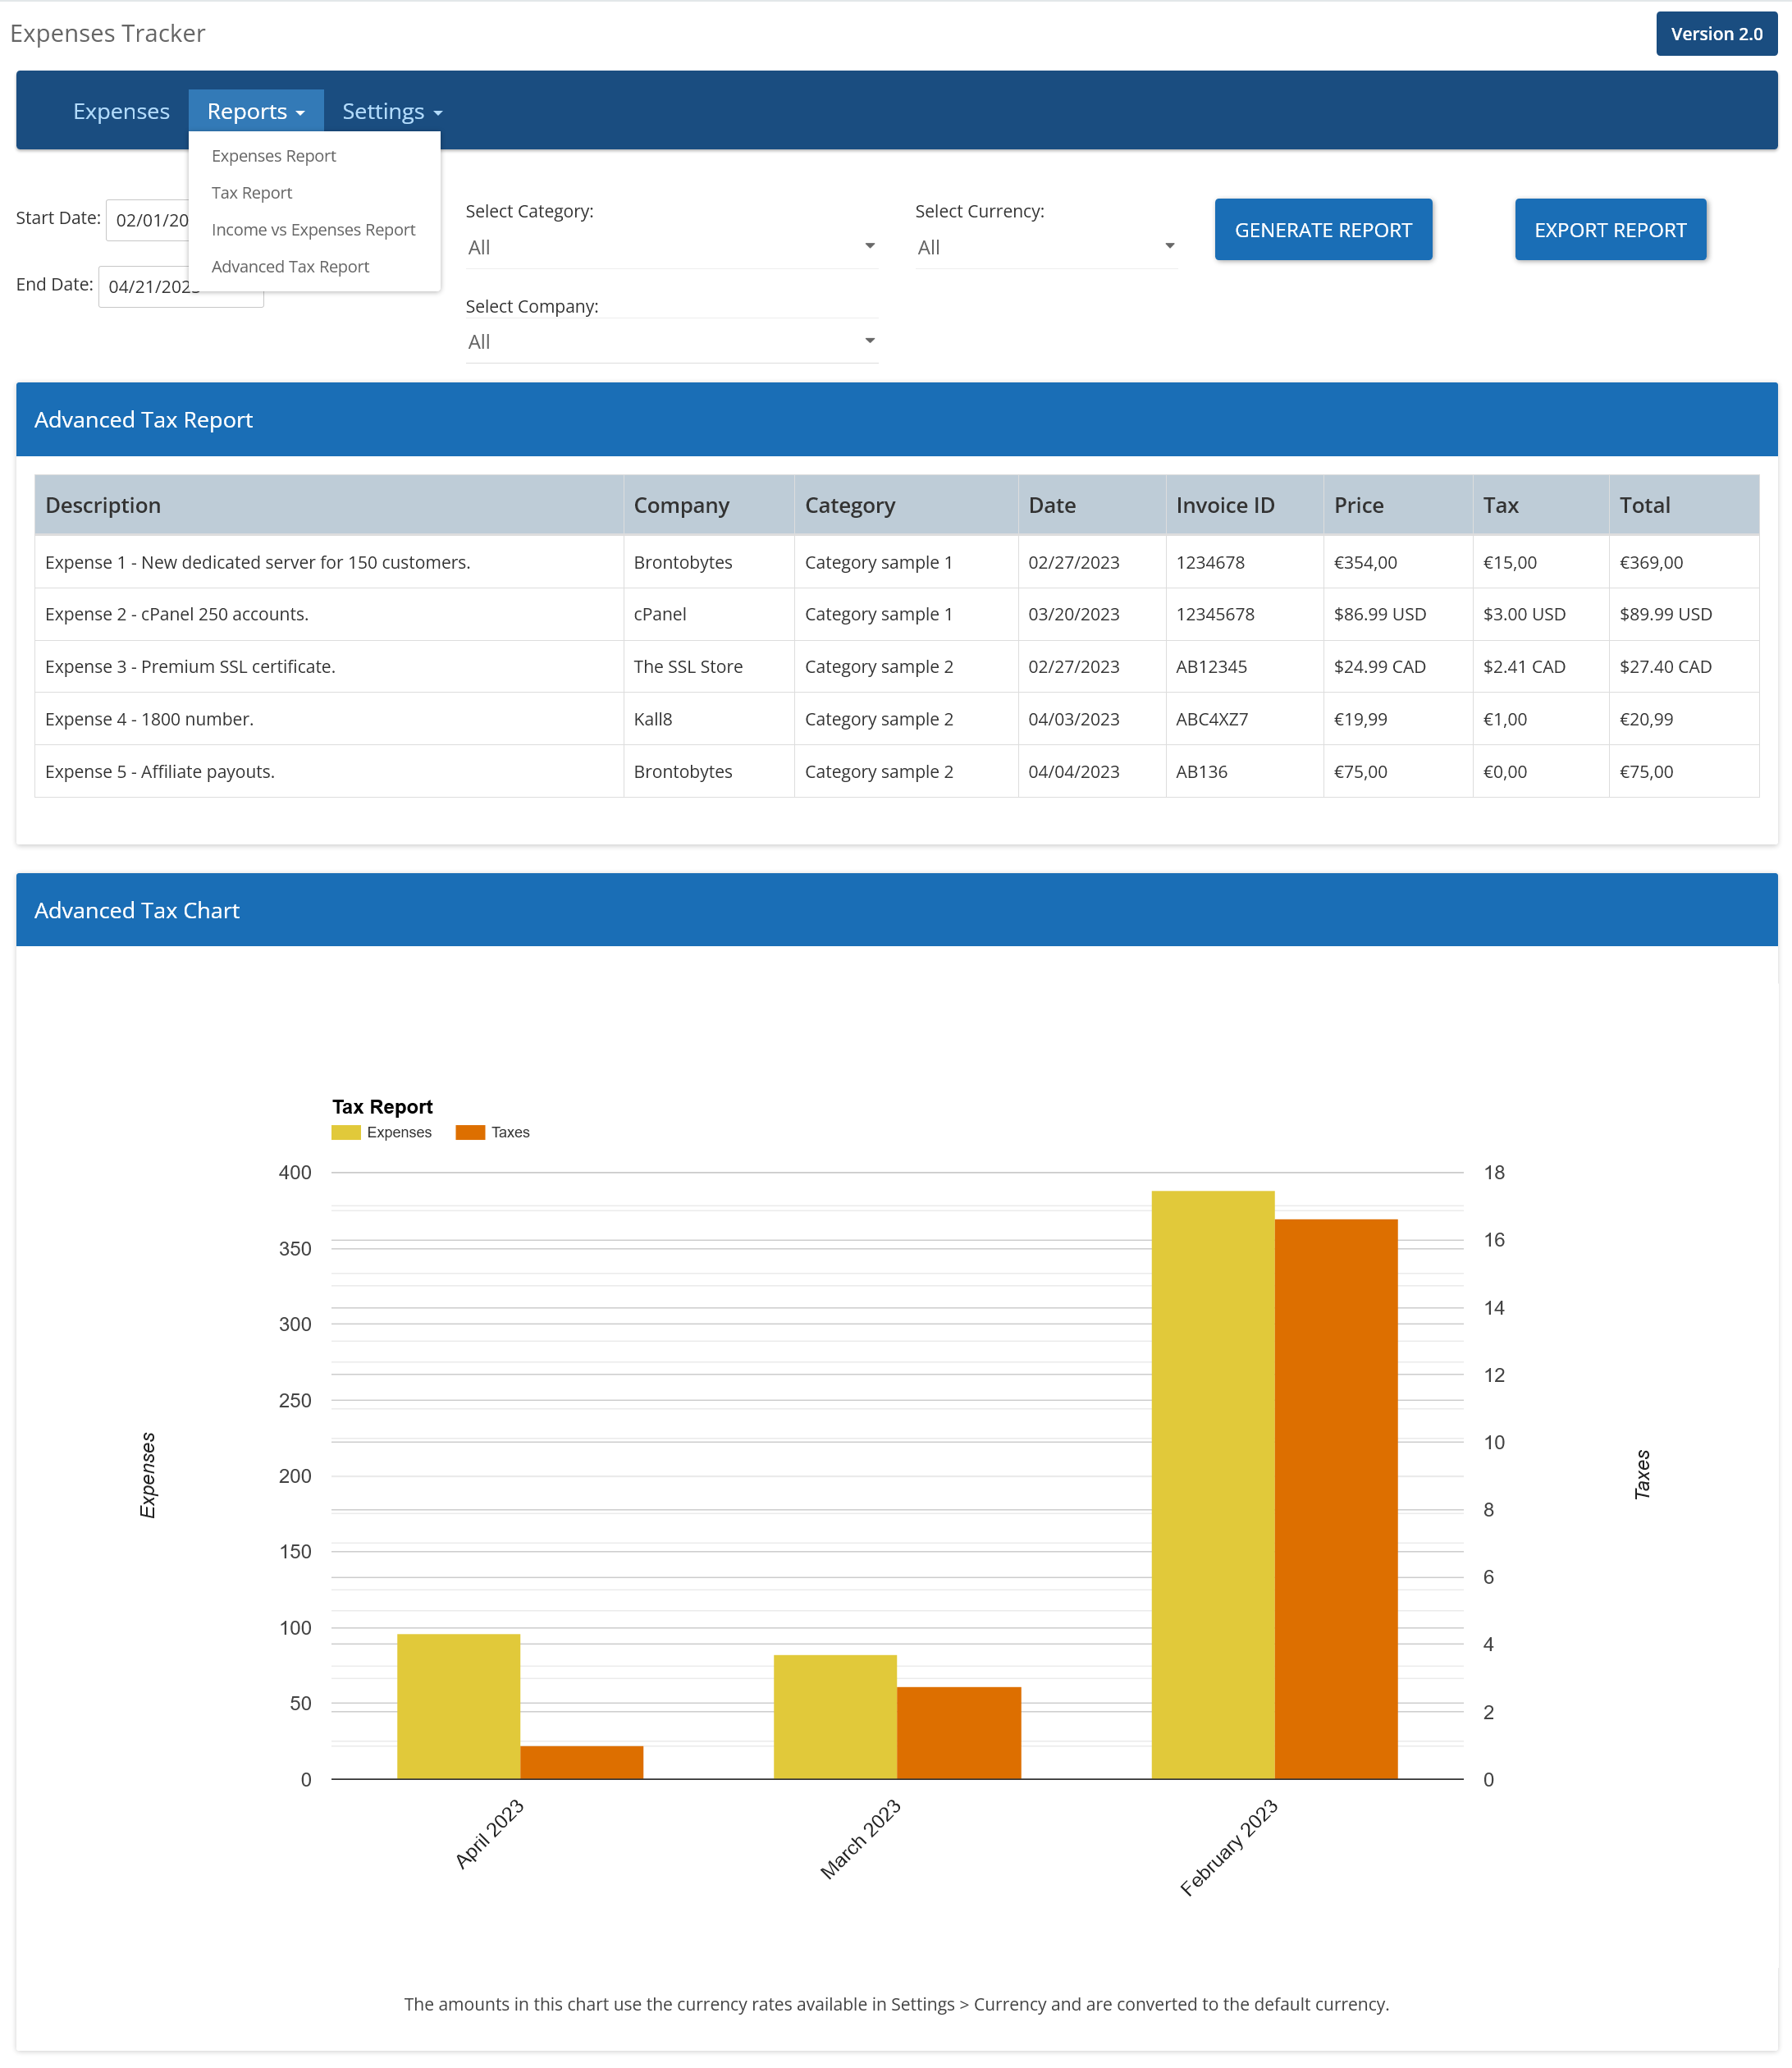Open Income vs Expenses Report

[x=313, y=230]
